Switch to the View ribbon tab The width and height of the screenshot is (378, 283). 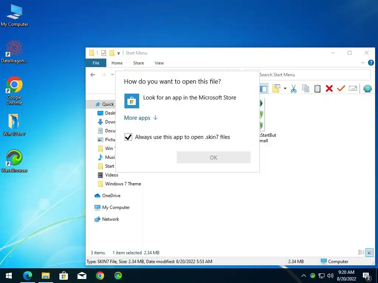click(x=159, y=63)
